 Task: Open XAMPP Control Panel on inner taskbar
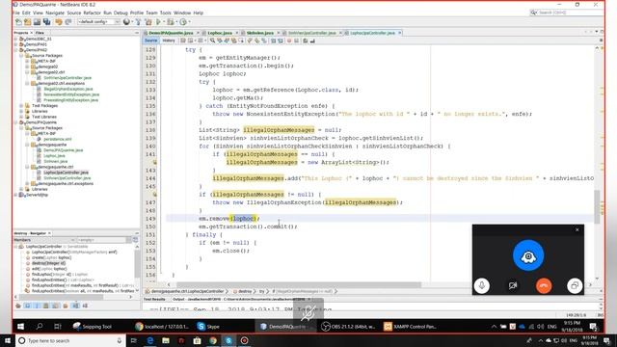point(411,326)
